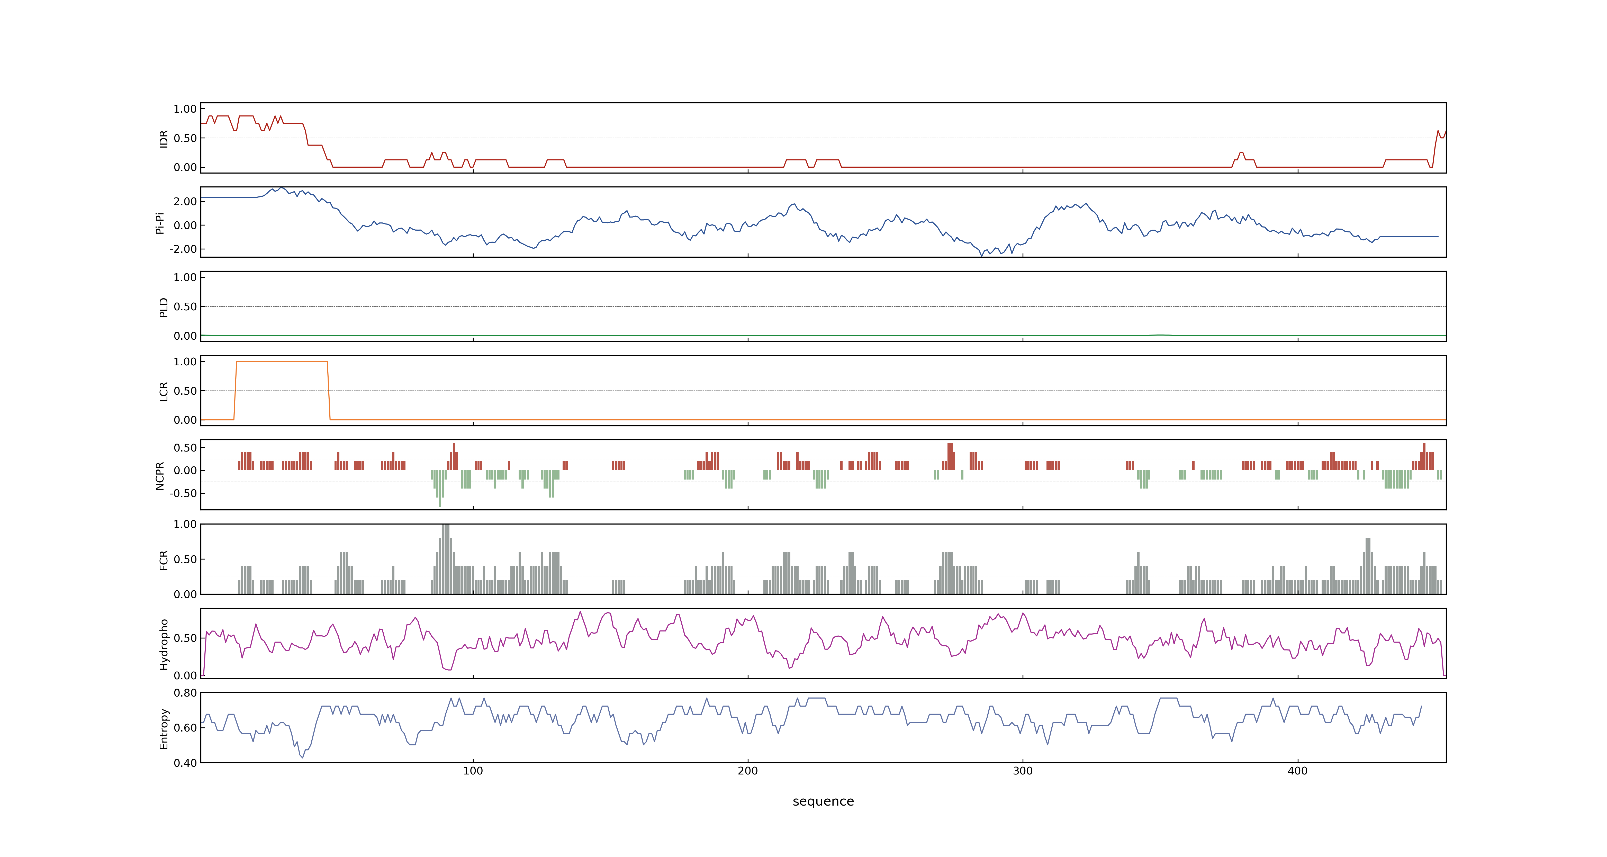Screen dimensions: 1607x857
Task: Click the orange LCR plateau at value 1.00
Action: click(x=282, y=361)
